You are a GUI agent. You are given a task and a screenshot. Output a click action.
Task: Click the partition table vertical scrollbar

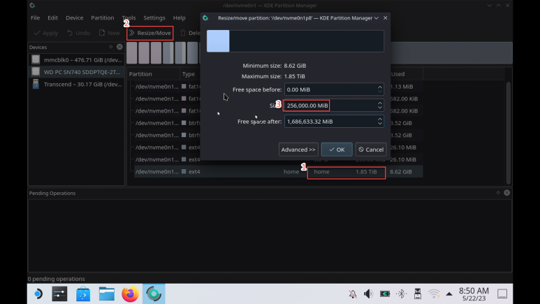(x=509, y=133)
